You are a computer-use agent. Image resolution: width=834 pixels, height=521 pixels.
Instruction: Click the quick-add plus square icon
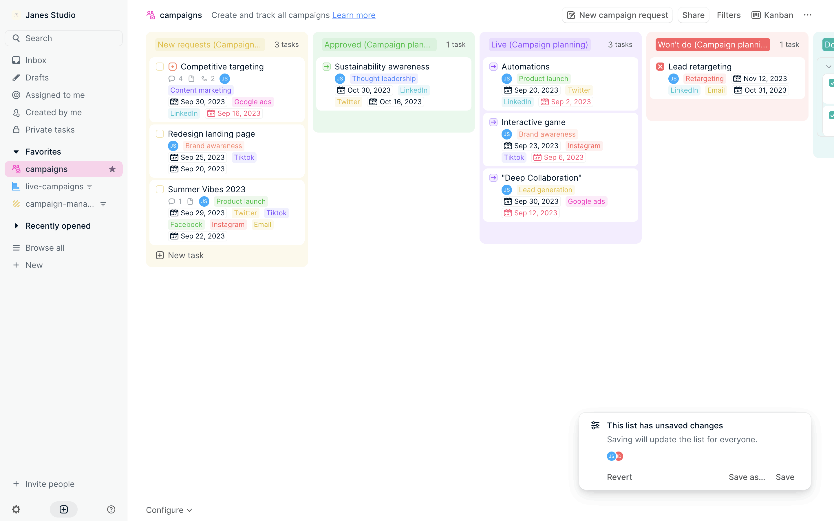tap(64, 509)
